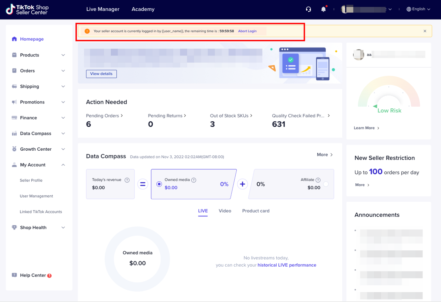Open Help Center from the sidebar
The width and height of the screenshot is (441, 302).
tap(33, 275)
